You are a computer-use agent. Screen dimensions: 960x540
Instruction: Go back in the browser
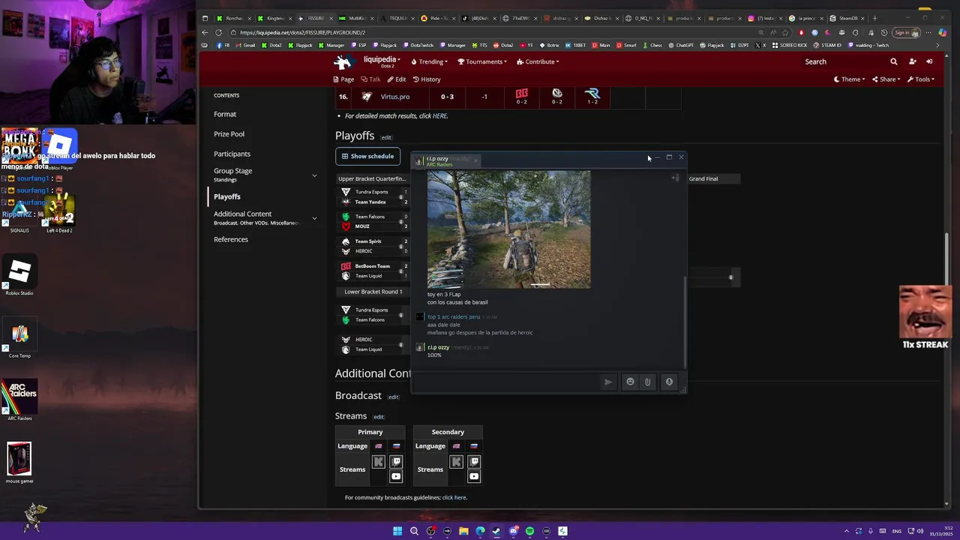[x=205, y=32]
